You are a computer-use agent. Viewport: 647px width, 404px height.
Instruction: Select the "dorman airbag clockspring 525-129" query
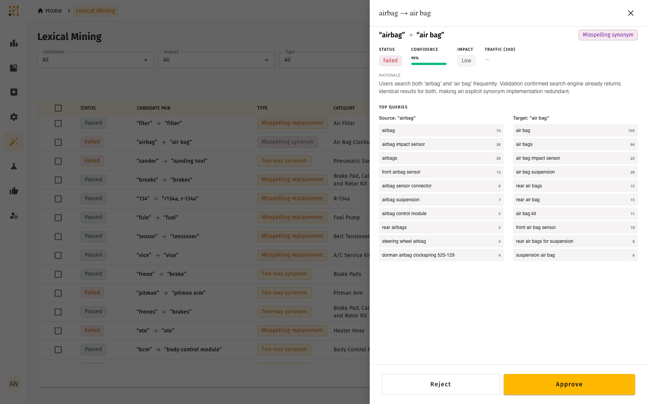pyautogui.click(x=441, y=255)
